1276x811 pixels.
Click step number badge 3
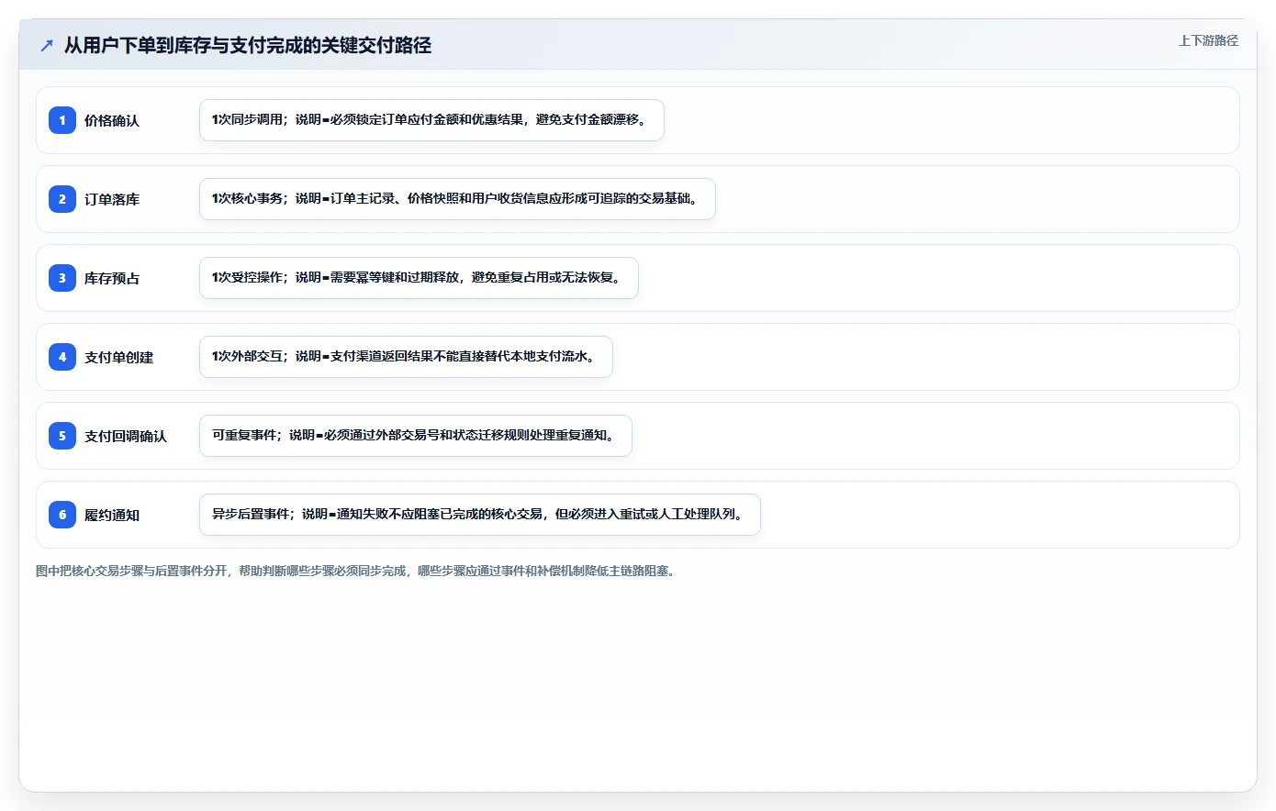(x=62, y=278)
